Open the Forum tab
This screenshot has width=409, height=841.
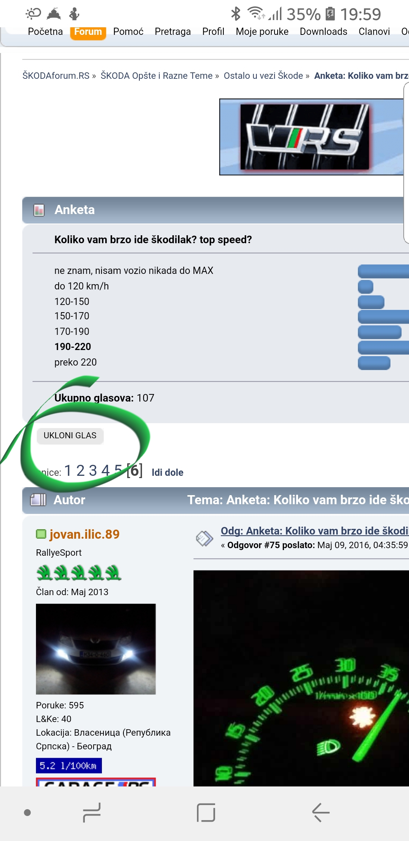pyautogui.click(x=88, y=31)
